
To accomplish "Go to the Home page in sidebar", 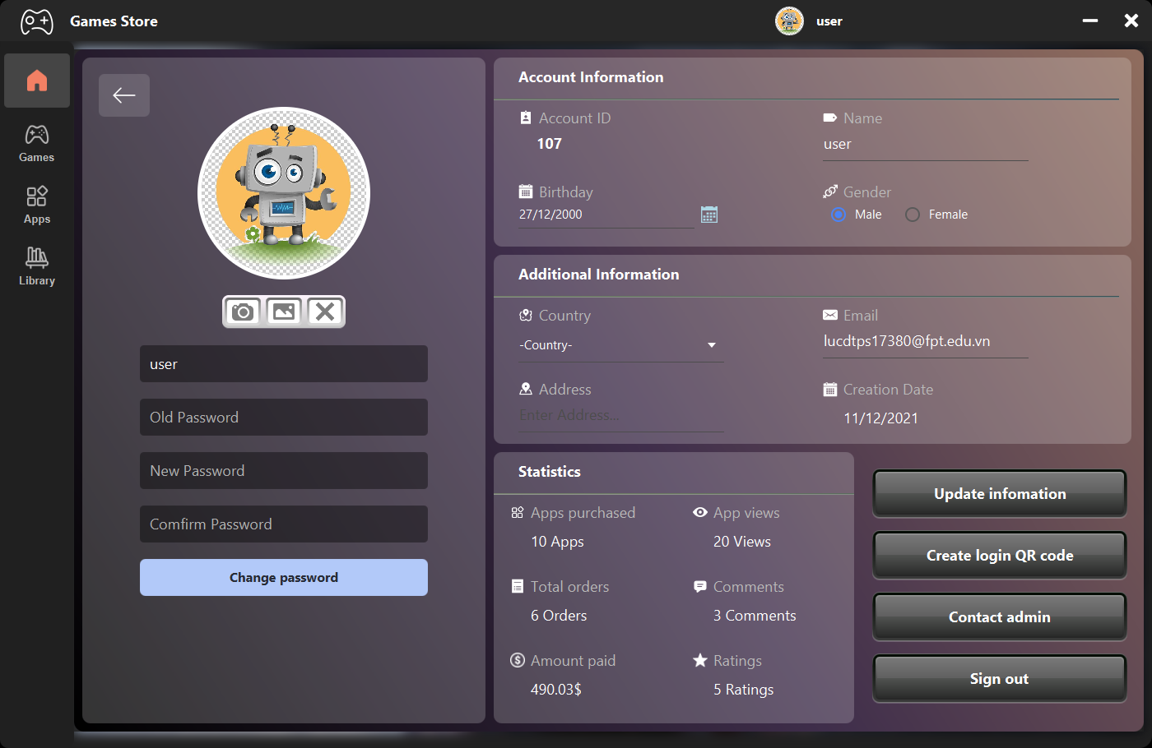I will point(37,81).
